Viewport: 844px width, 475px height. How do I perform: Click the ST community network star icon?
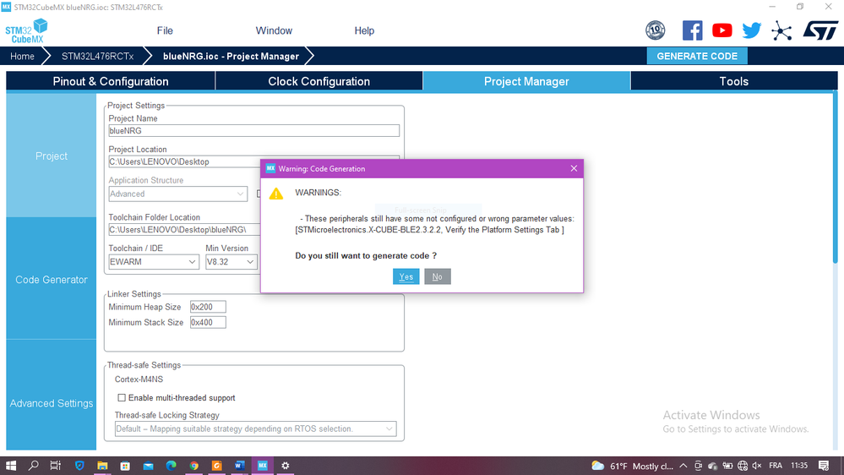pyautogui.click(x=781, y=30)
